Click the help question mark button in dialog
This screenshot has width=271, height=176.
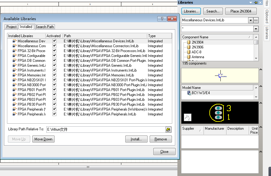162,19
